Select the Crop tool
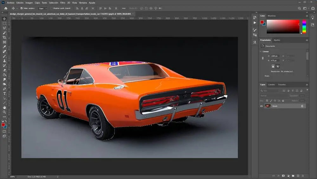Viewport: 317px width, 179px height. (4, 37)
